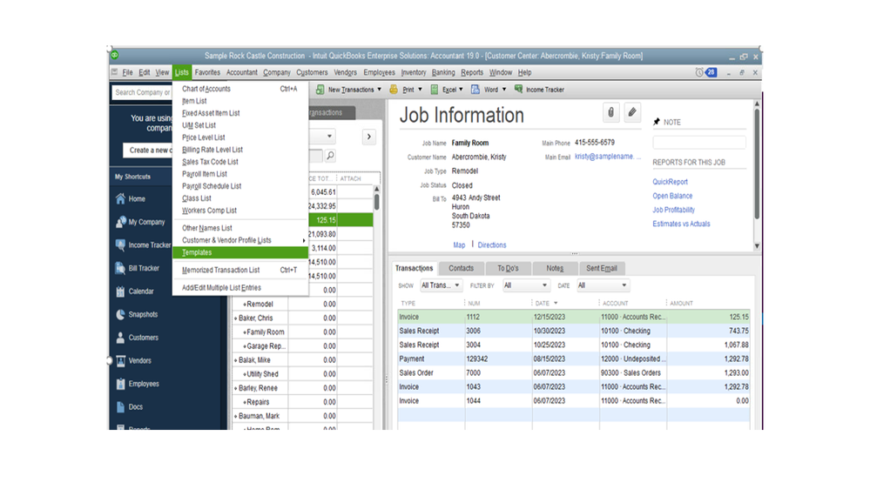
Task: Open Vendors sidebar shortcut
Action: [x=133, y=361]
